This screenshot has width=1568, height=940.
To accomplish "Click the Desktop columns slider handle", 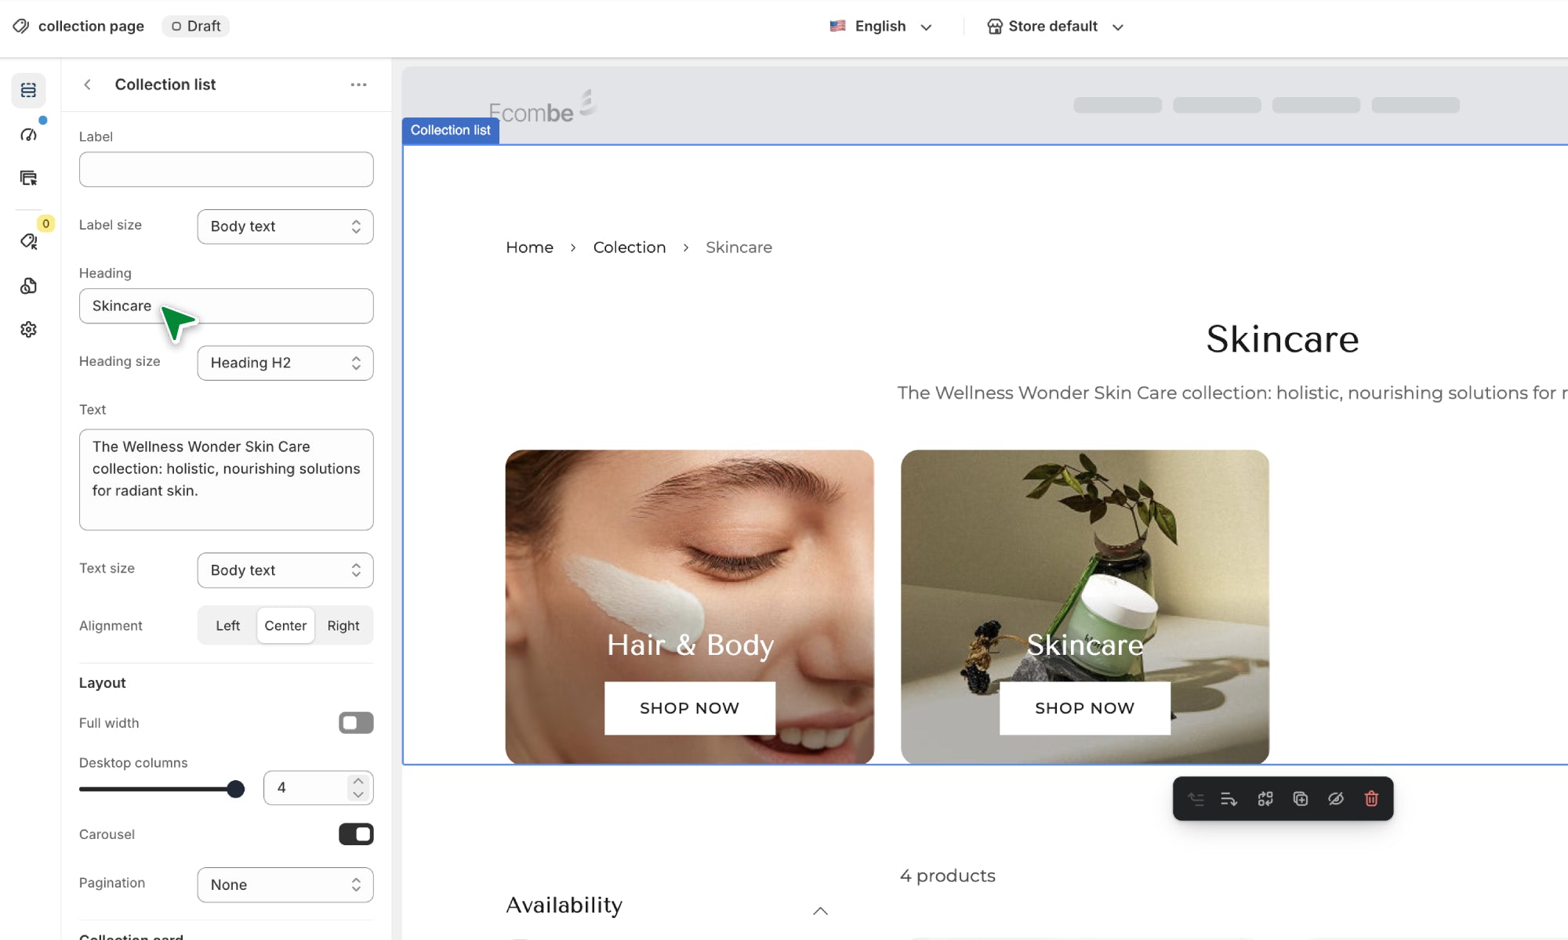I will (235, 789).
